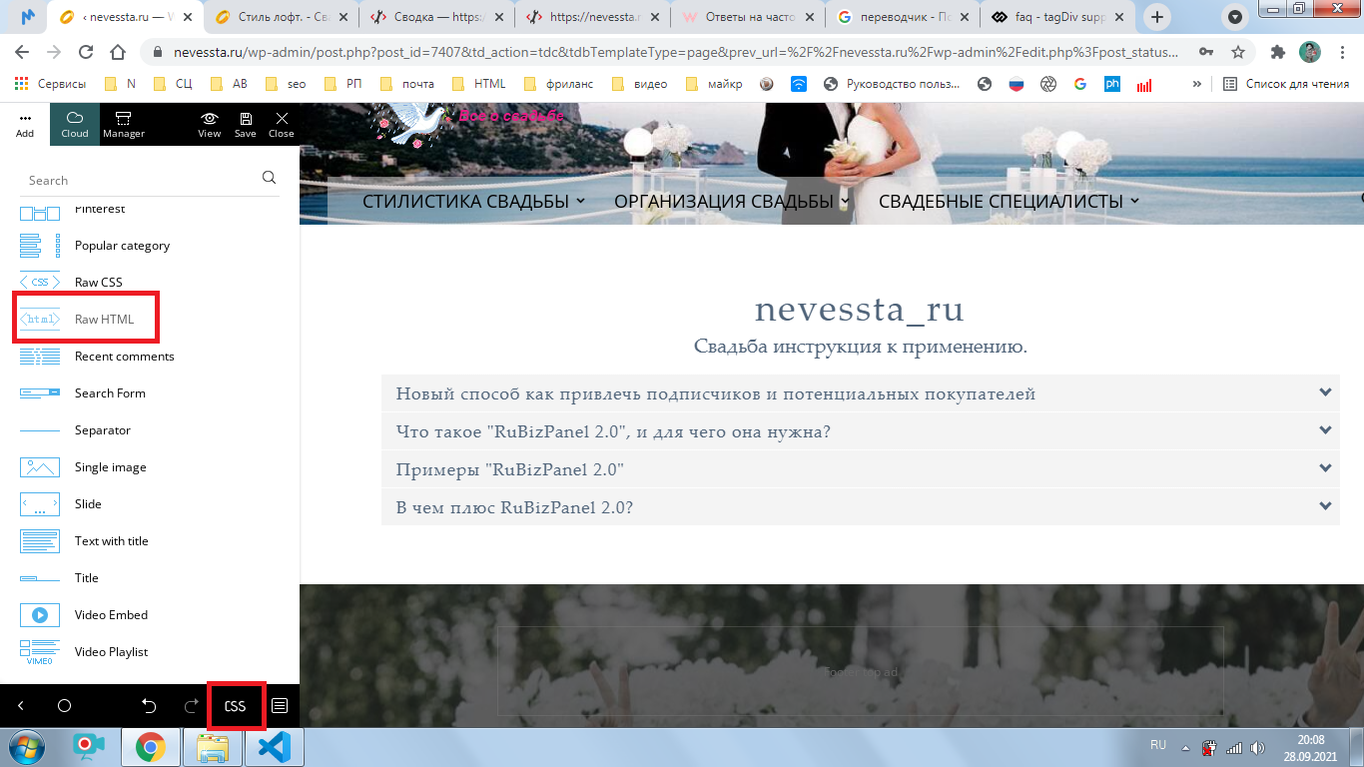
Task: Redo the last composer change
Action: (x=192, y=706)
